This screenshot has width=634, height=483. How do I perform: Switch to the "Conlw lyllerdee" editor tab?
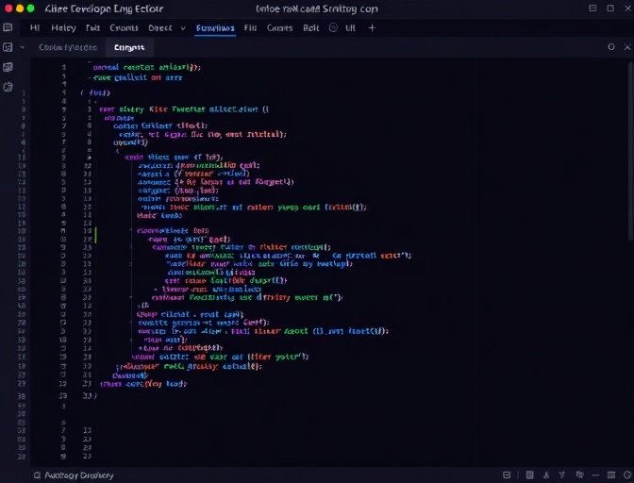67,47
